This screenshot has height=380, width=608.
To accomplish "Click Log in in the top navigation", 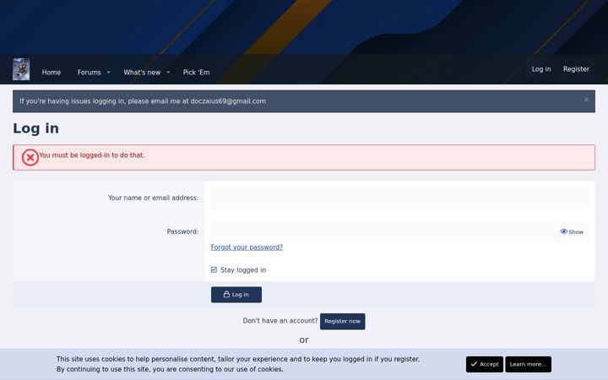I will coord(541,69).
